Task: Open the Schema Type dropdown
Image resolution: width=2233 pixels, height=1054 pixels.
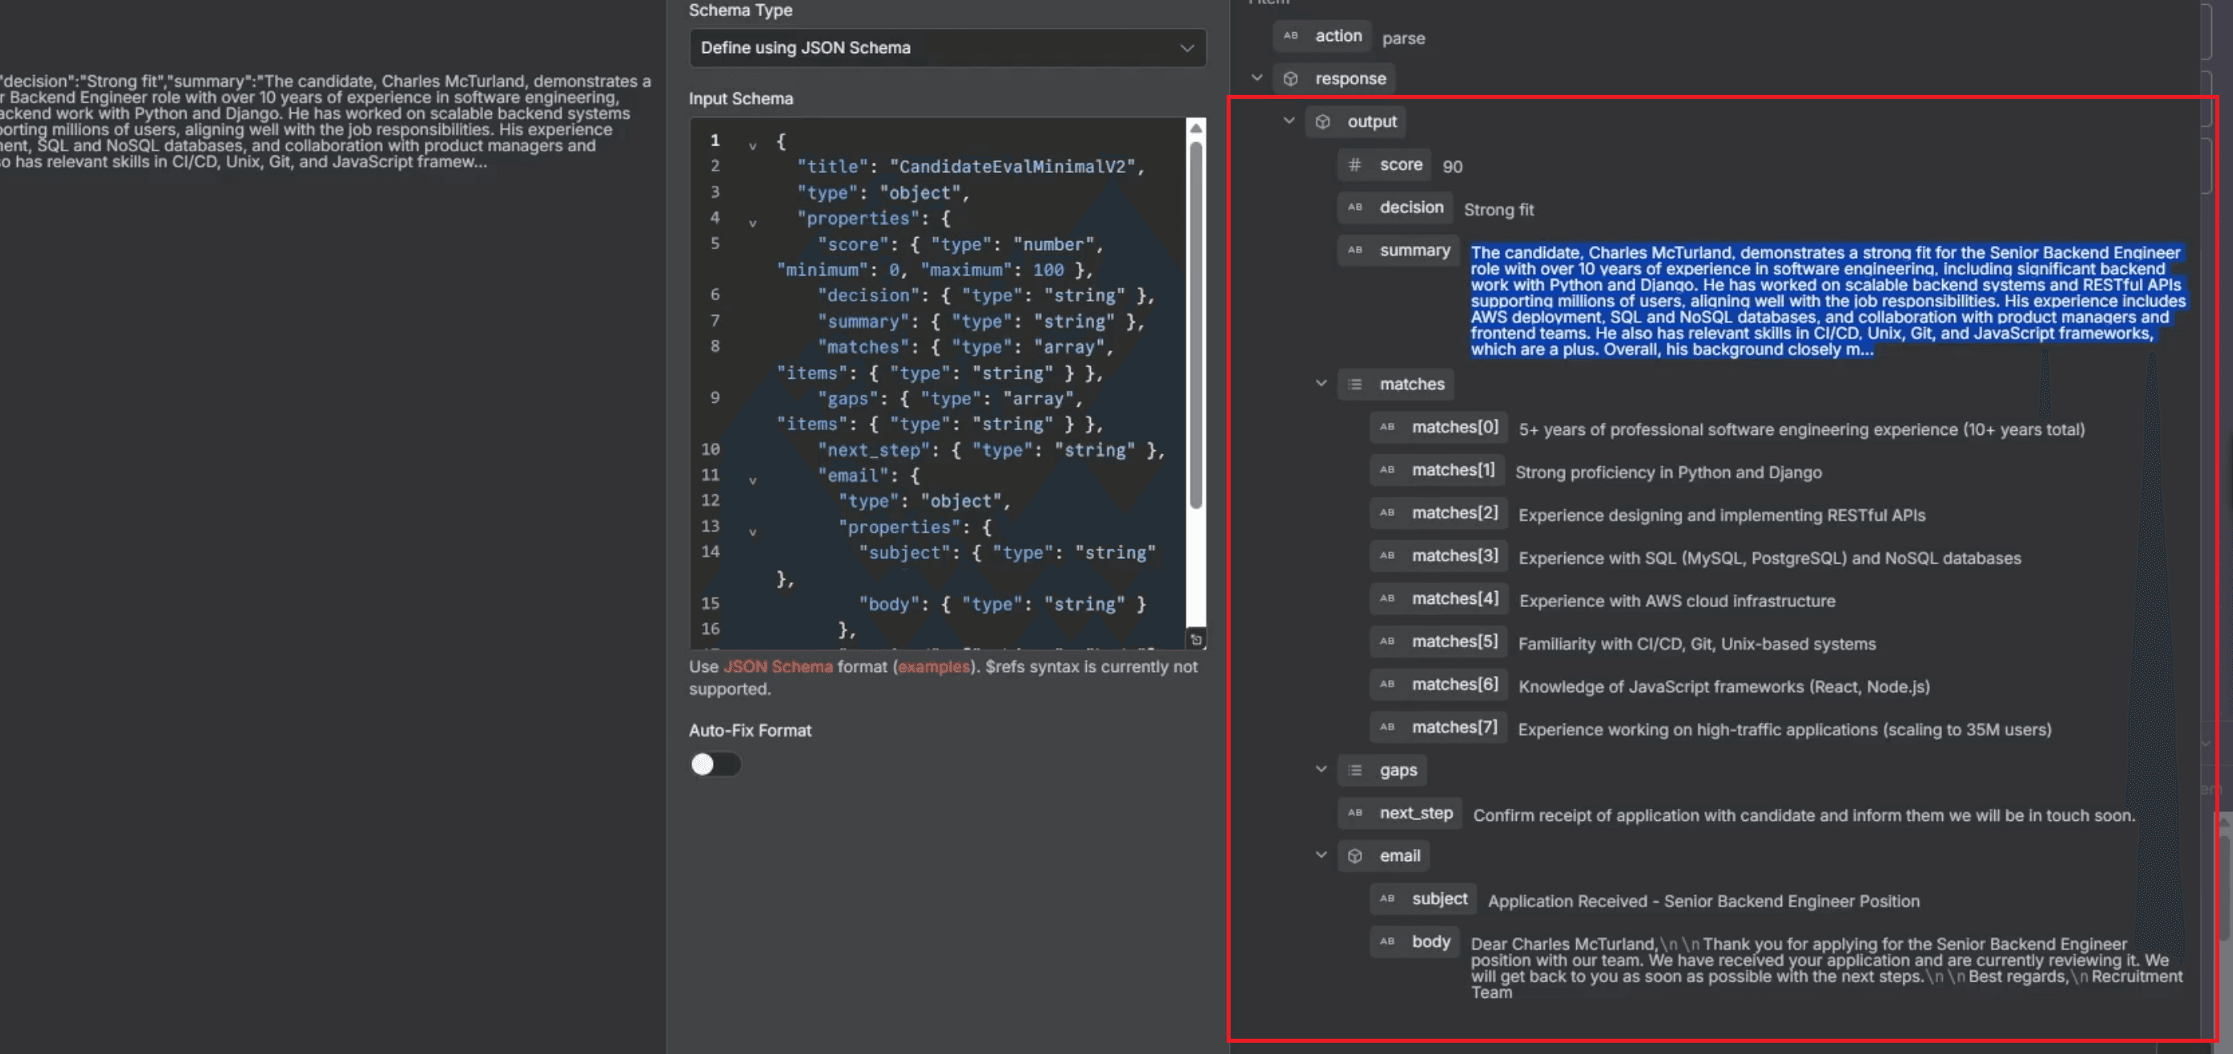Action: coord(948,47)
